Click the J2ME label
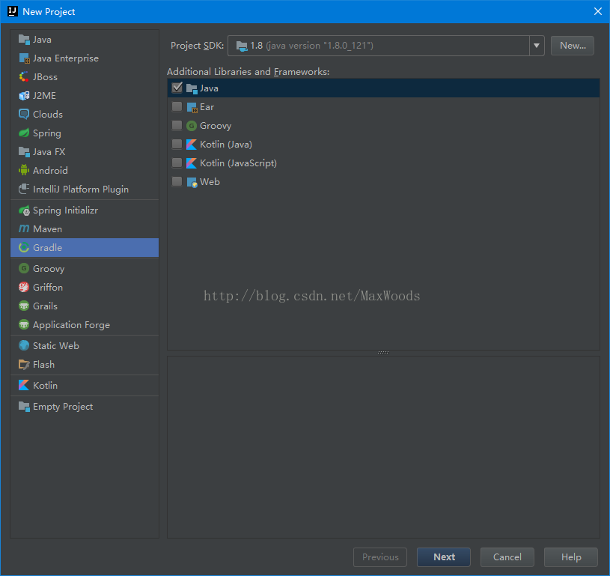This screenshot has width=610, height=576. [44, 96]
